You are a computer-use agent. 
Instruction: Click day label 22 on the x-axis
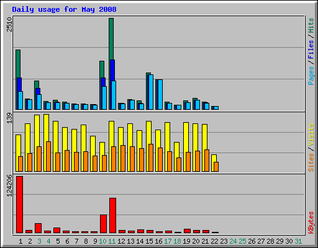pos(214,241)
